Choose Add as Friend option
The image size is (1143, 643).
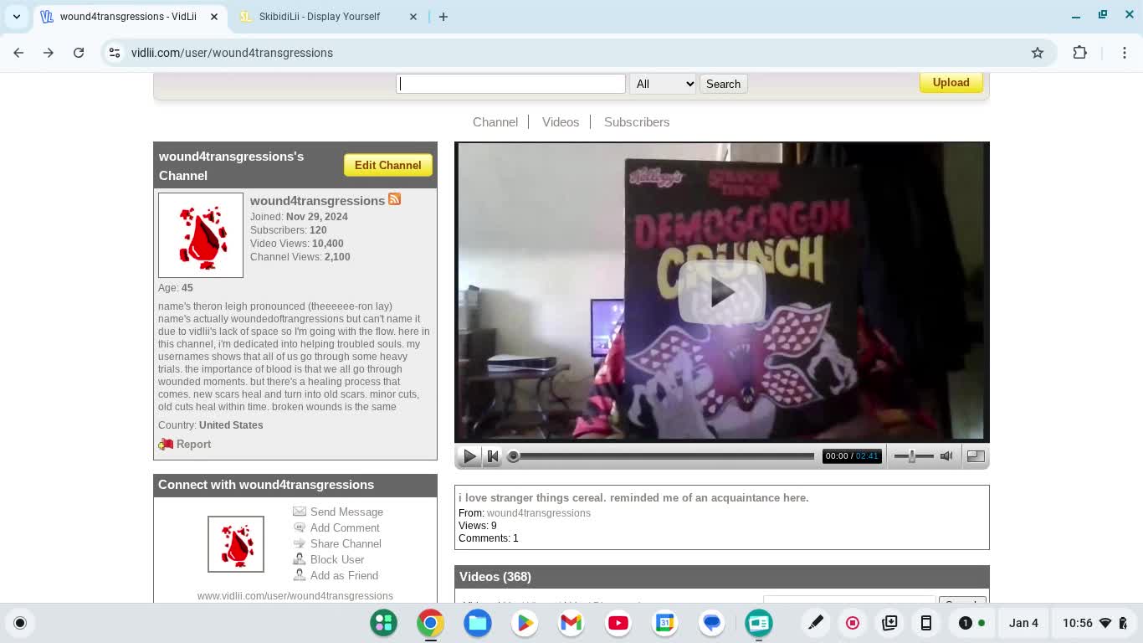click(x=343, y=576)
